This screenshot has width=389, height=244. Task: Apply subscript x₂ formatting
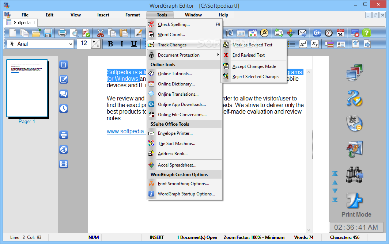pos(314,44)
